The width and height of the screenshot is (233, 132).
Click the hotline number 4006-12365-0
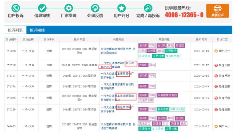(184, 15)
